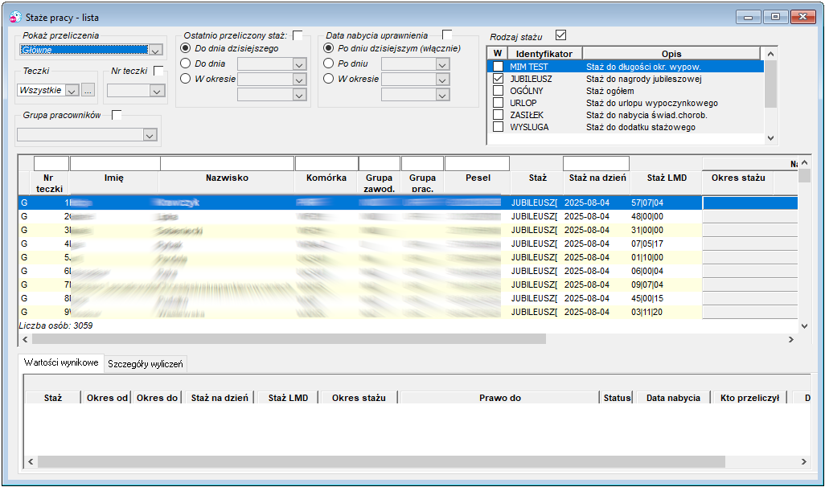Click the Identyfikator column header
The width and height of the screenshot is (825, 487).
(544, 54)
